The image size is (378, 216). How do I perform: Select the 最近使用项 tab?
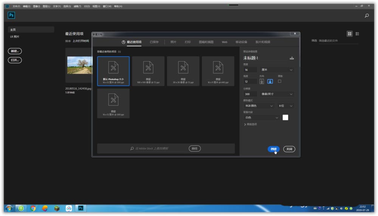coord(132,42)
